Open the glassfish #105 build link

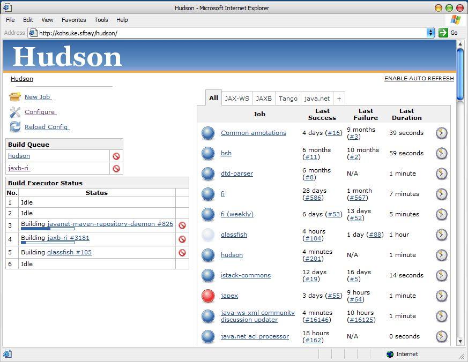tap(69, 252)
